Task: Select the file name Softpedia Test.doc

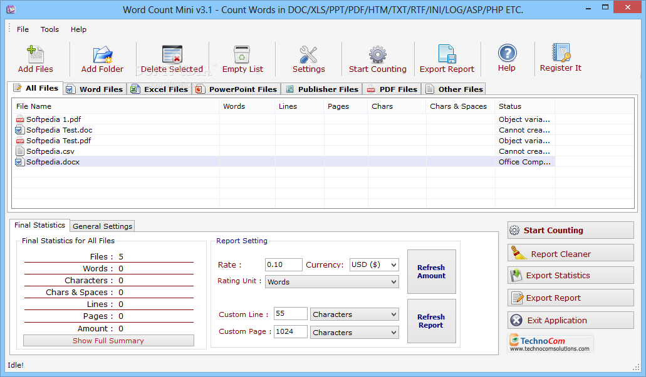Action: pos(60,130)
